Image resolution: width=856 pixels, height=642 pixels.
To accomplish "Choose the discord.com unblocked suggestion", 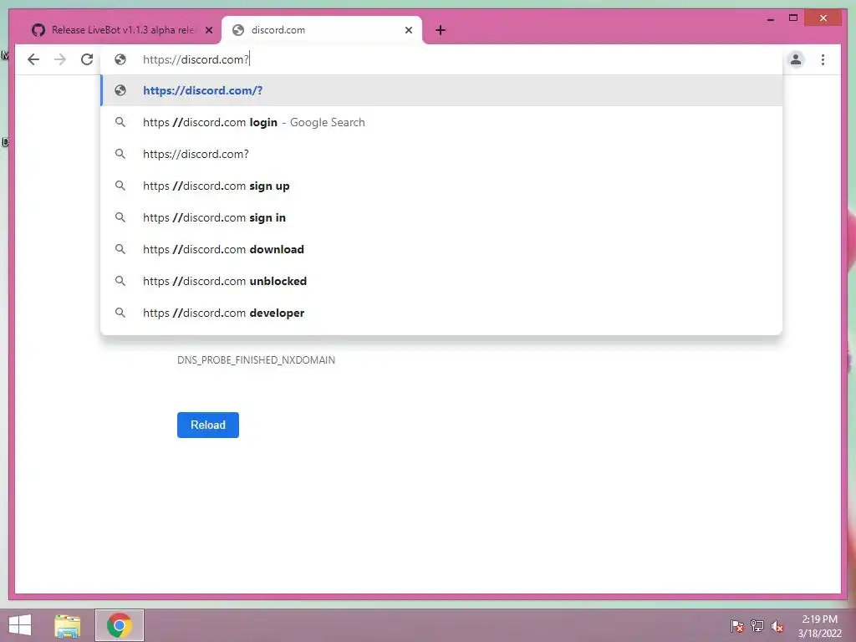I will (441, 281).
